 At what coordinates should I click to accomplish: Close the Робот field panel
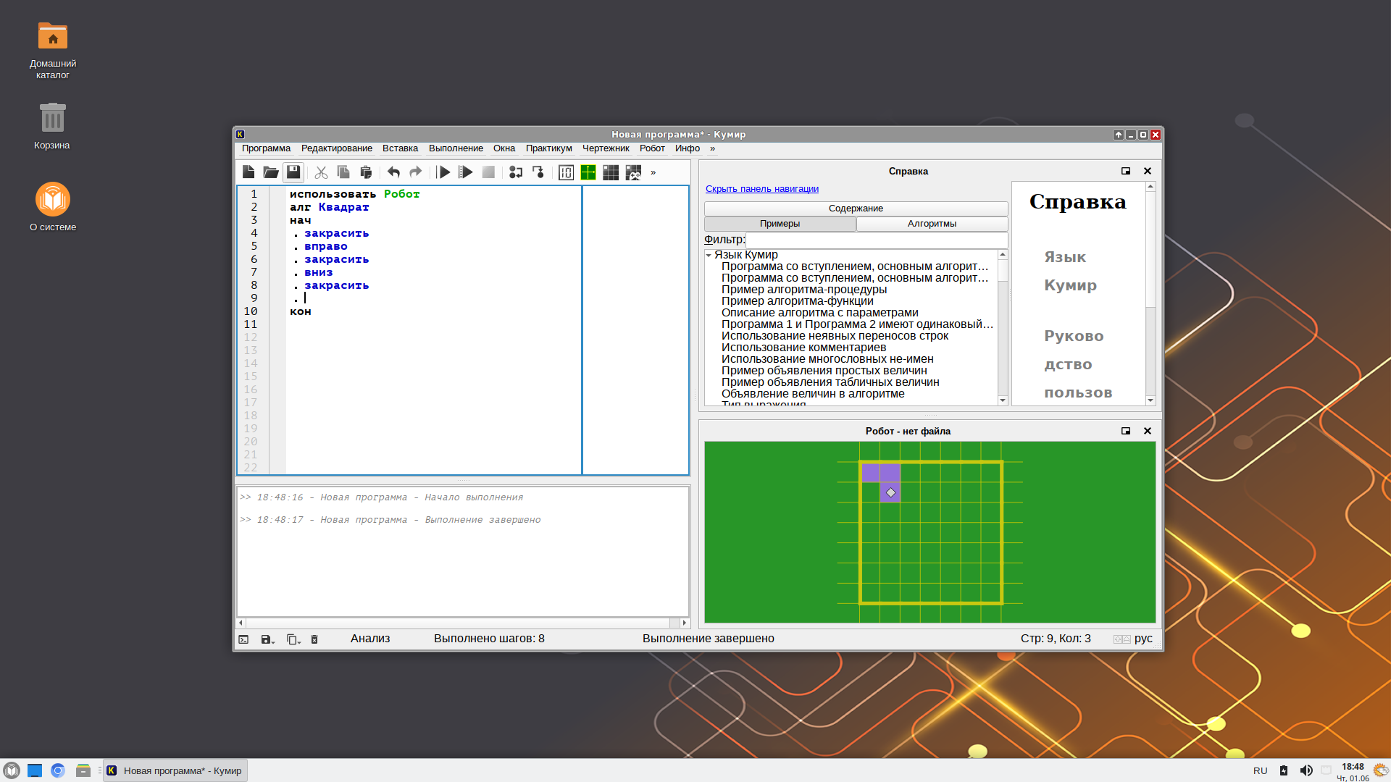pos(1148,431)
